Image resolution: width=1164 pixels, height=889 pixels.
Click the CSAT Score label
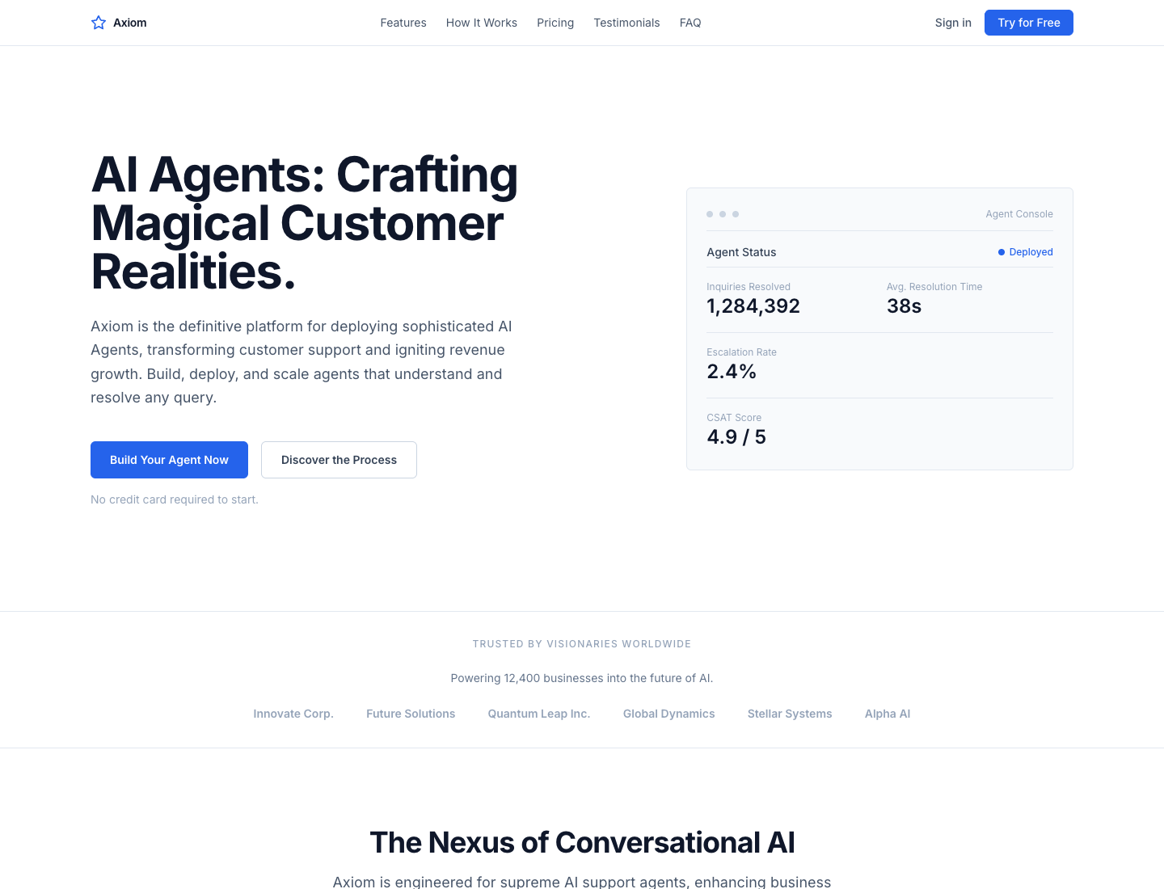(734, 418)
